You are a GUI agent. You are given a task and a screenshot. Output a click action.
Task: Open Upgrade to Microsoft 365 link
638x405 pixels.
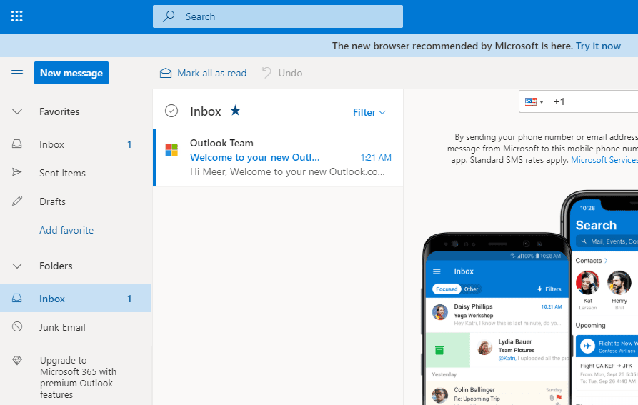pyautogui.click(x=78, y=377)
